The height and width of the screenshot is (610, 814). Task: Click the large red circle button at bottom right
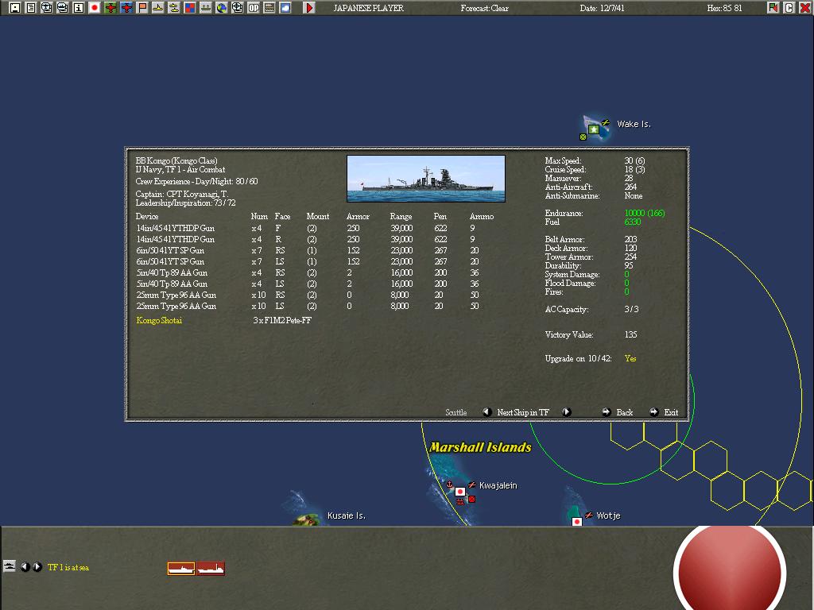coord(730,570)
